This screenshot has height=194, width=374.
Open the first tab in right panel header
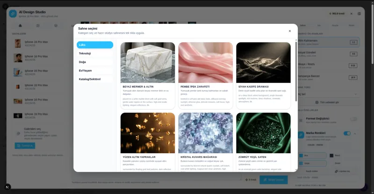tap(302, 25)
